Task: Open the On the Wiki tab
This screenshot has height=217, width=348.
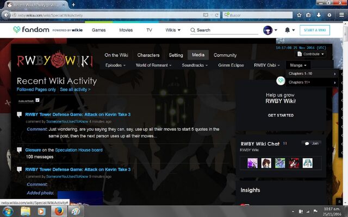Action: (x=116, y=55)
